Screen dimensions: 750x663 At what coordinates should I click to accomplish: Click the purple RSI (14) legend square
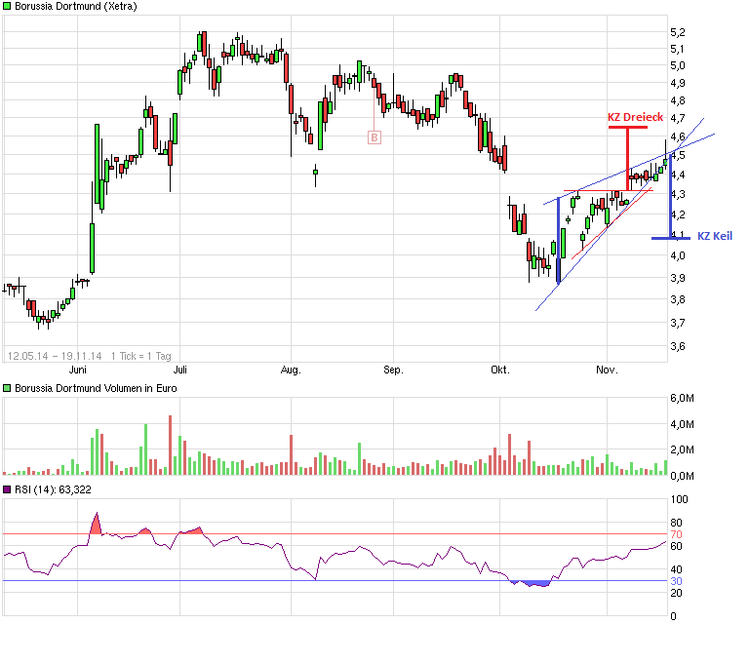(x=7, y=489)
